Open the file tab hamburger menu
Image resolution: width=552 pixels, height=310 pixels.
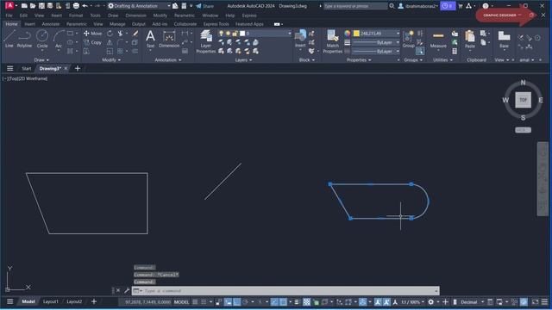pyautogui.click(x=9, y=69)
